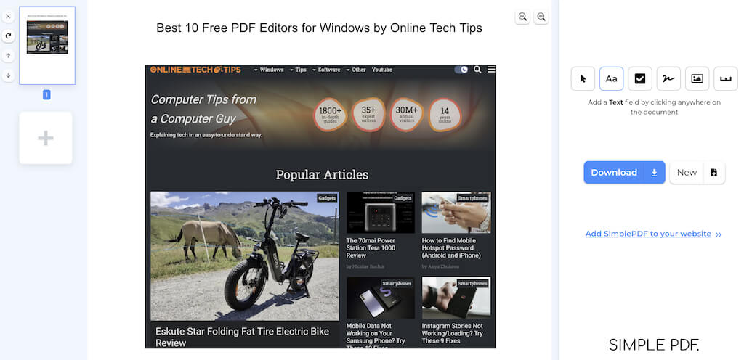The image size is (744, 360).
Task: Zoom out of the document
Action: coord(522,17)
